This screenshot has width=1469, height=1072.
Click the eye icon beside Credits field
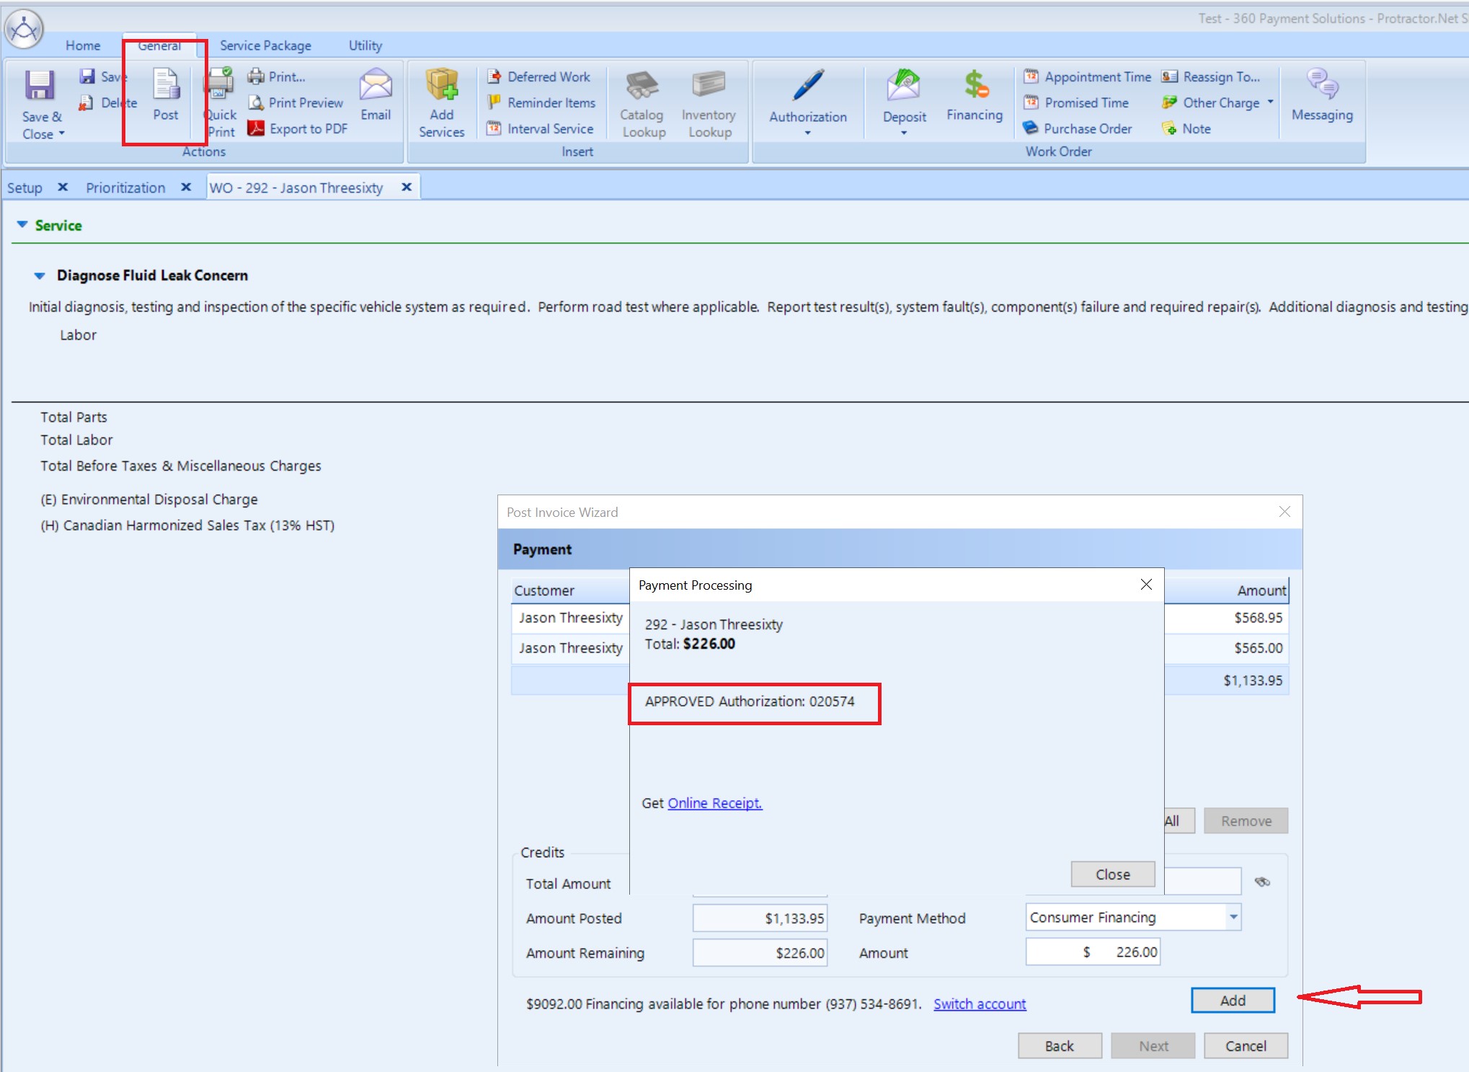pos(1262,882)
